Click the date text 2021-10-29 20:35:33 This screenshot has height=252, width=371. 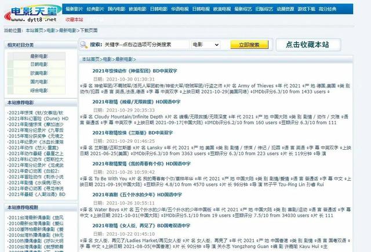(x=130, y=110)
